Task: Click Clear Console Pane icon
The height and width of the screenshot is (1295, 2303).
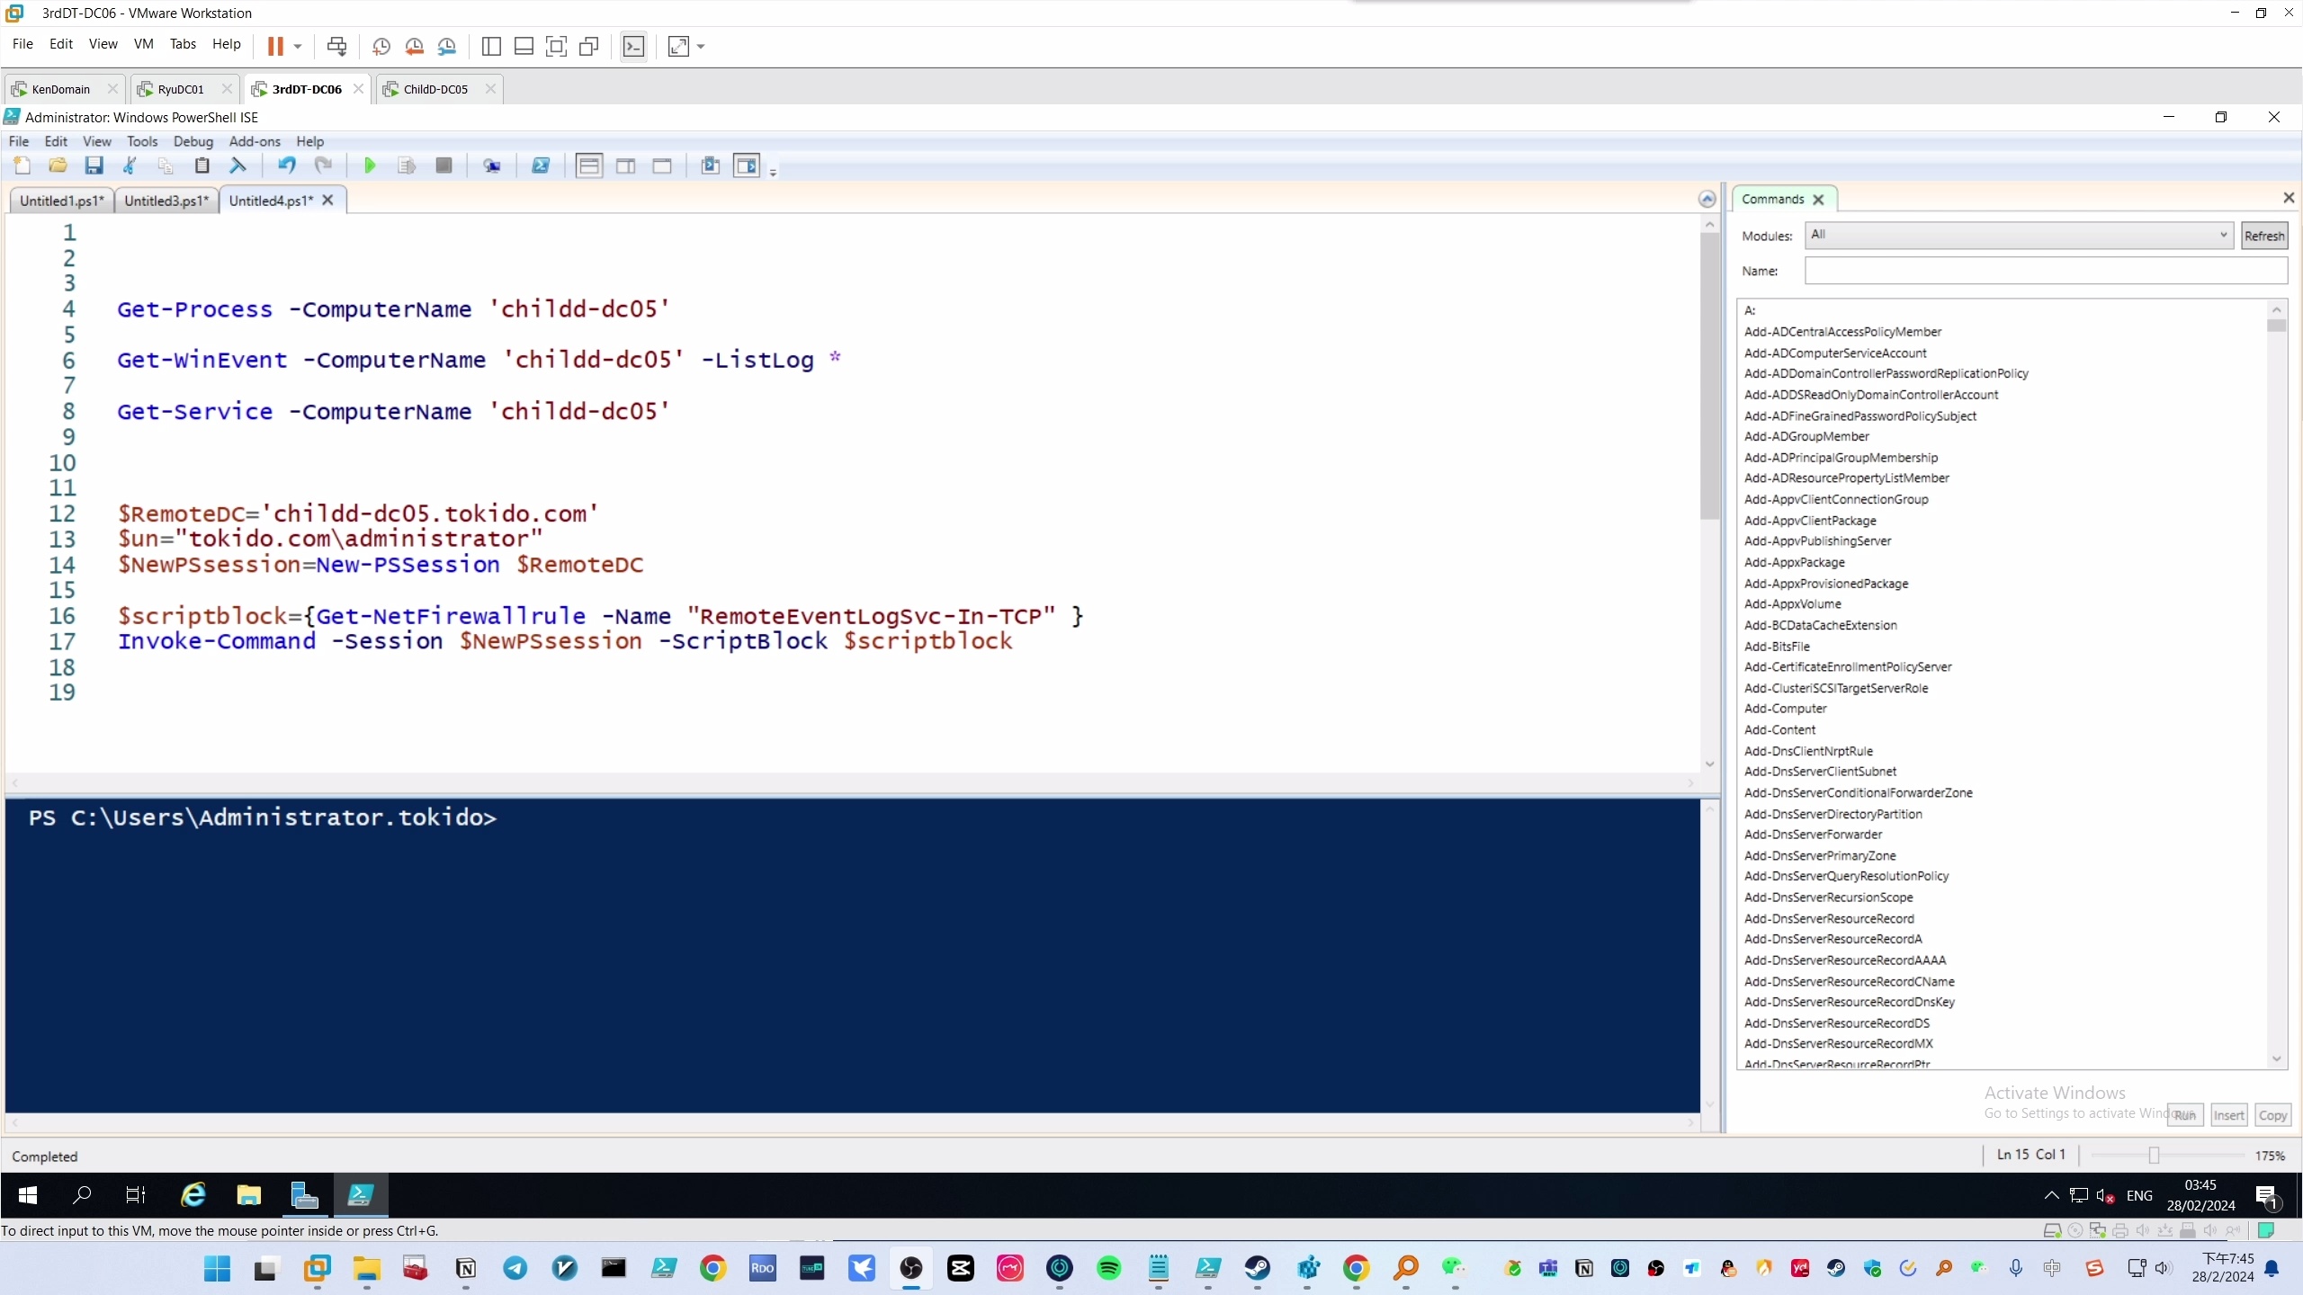Action: pos(237,165)
